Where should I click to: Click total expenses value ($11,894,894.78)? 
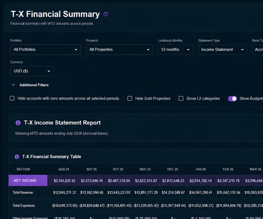tap(229, 206)
